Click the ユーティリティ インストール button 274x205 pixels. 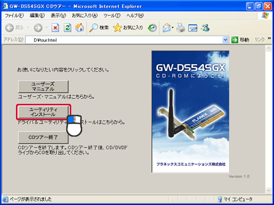[x=43, y=112]
